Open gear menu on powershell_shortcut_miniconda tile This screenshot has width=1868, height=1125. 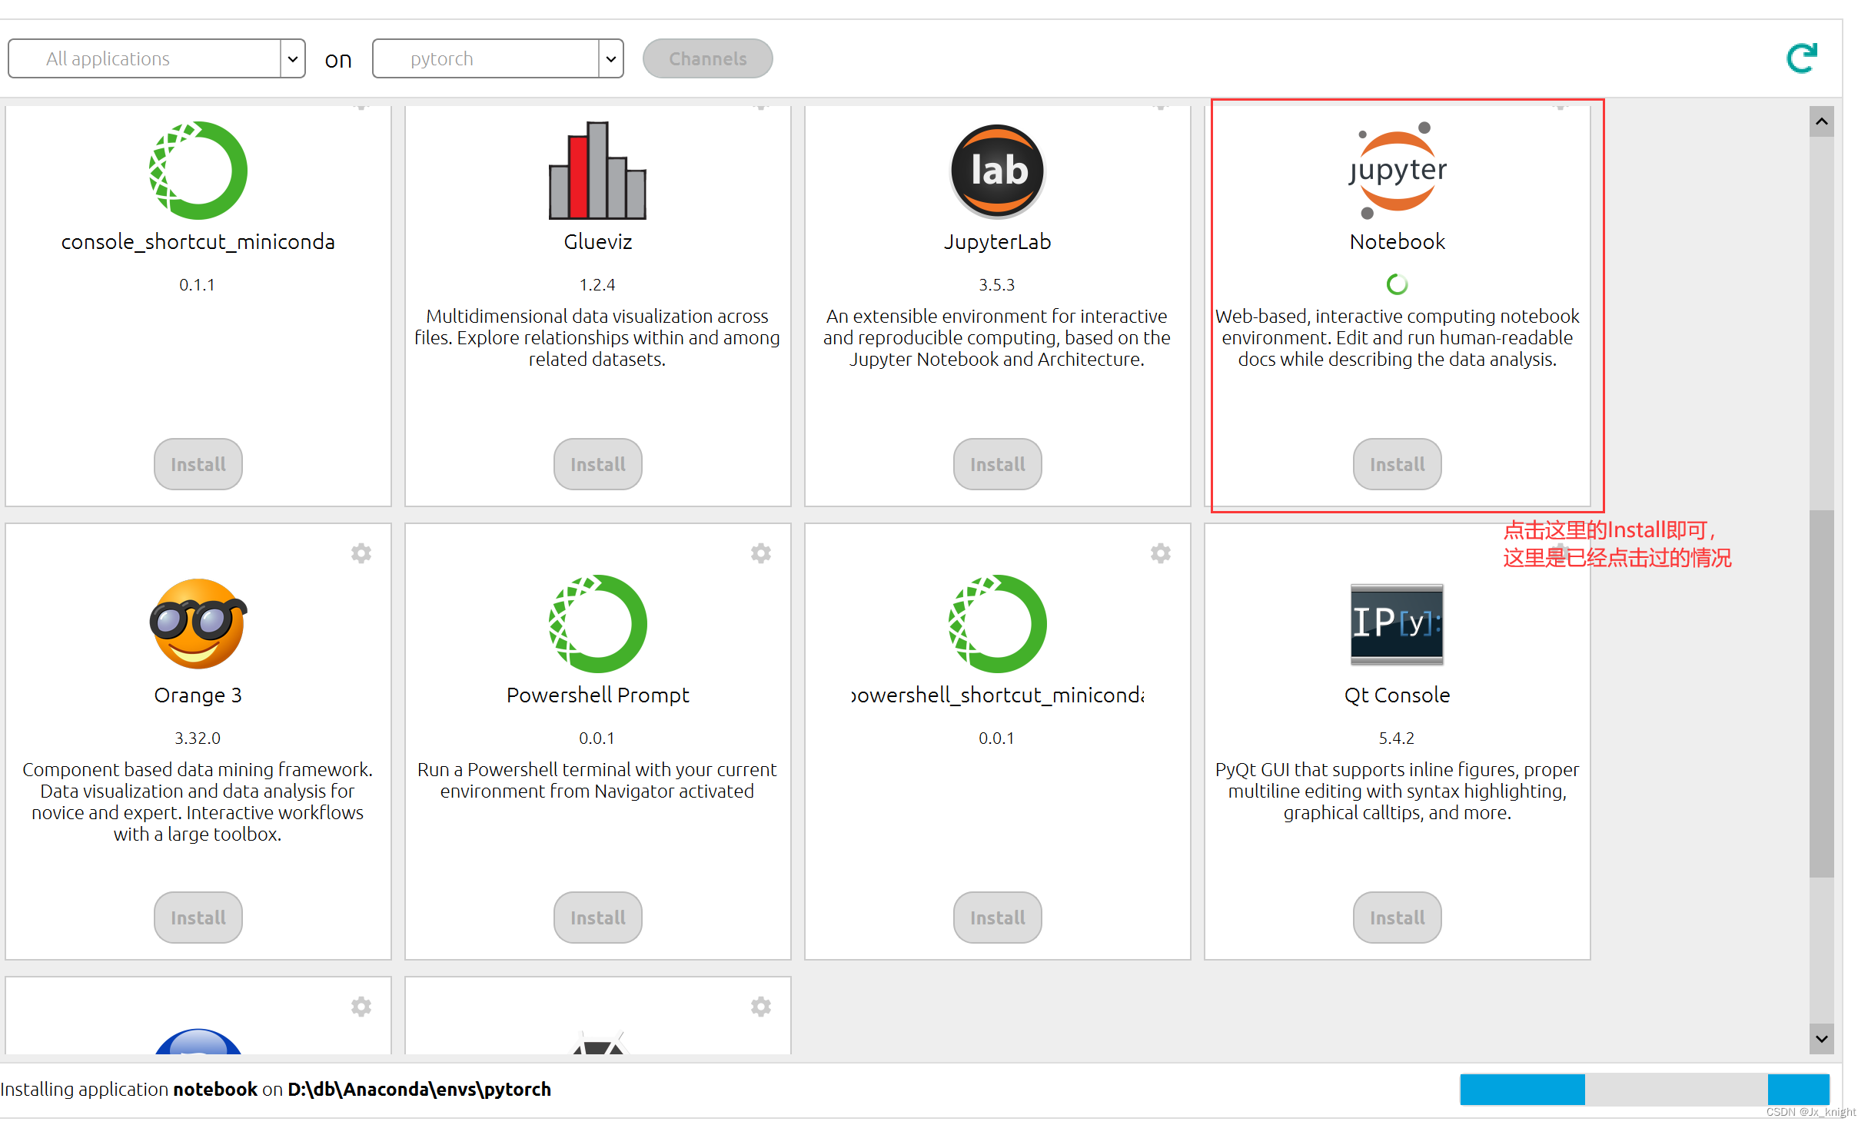point(1161,553)
